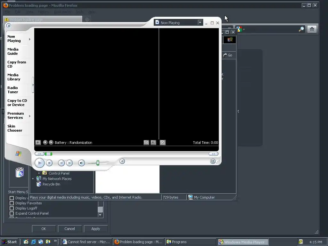Mute the Media Player sound
The width and height of the screenshot is (328, 246).
click(82, 163)
